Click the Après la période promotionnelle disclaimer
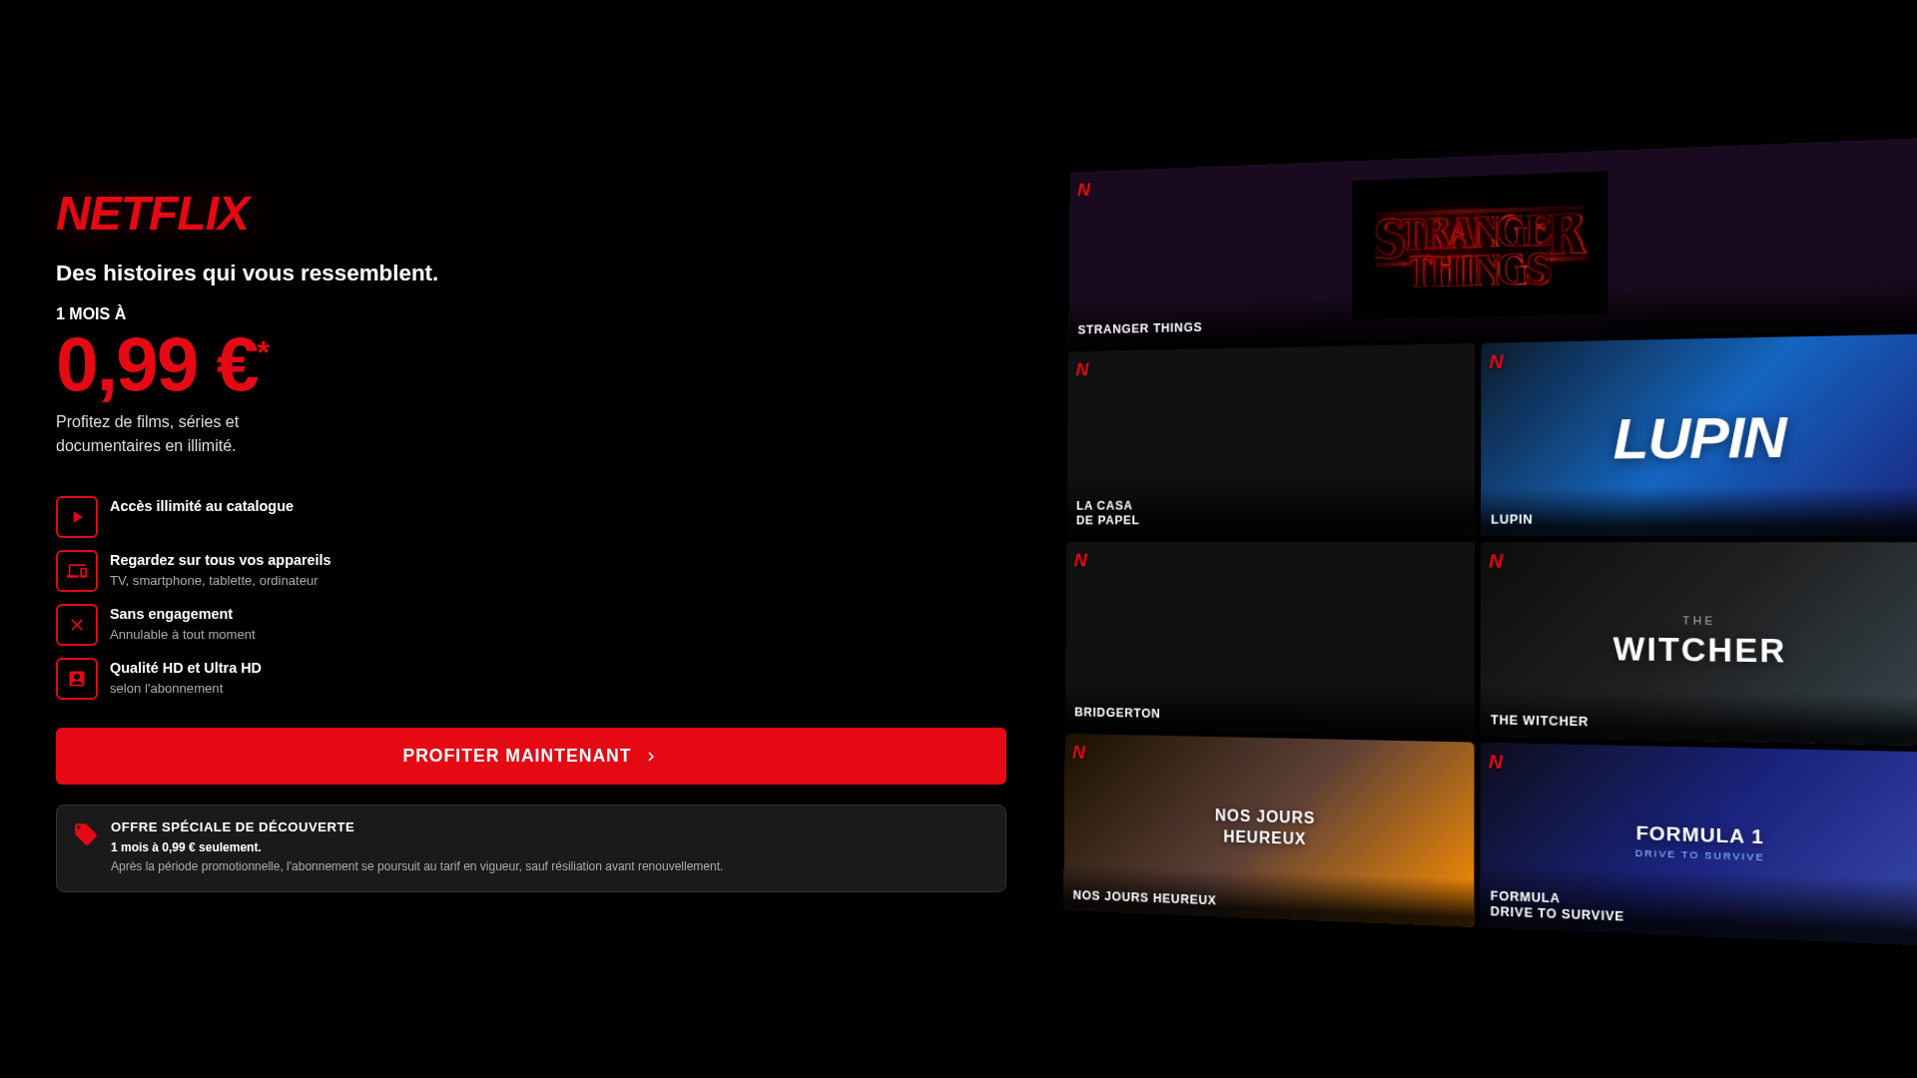The width and height of the screenshot is (1917, 1078). (416, 866)
